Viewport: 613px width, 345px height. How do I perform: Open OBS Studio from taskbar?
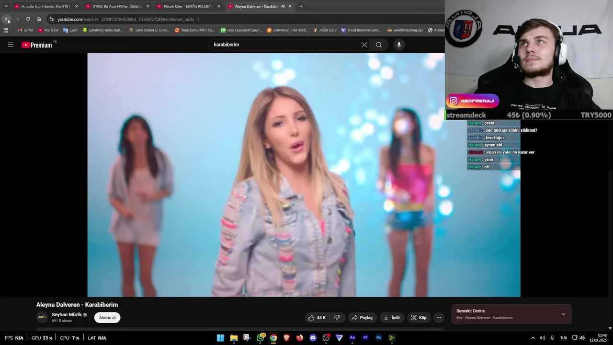point(326,338)
